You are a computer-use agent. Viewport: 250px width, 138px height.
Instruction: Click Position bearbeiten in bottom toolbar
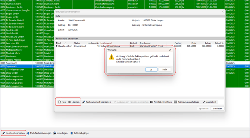point(13,133)
